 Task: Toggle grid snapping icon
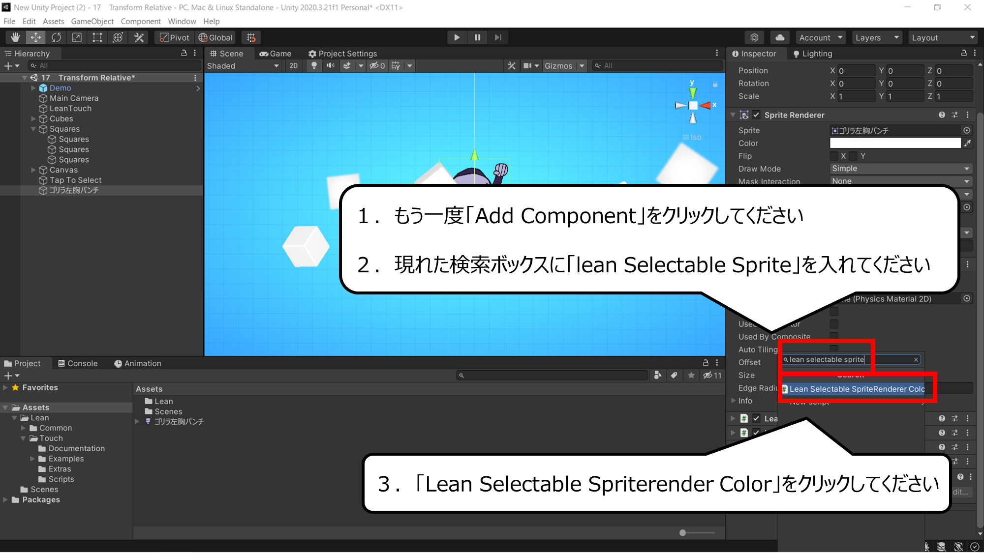coord(251,37)
